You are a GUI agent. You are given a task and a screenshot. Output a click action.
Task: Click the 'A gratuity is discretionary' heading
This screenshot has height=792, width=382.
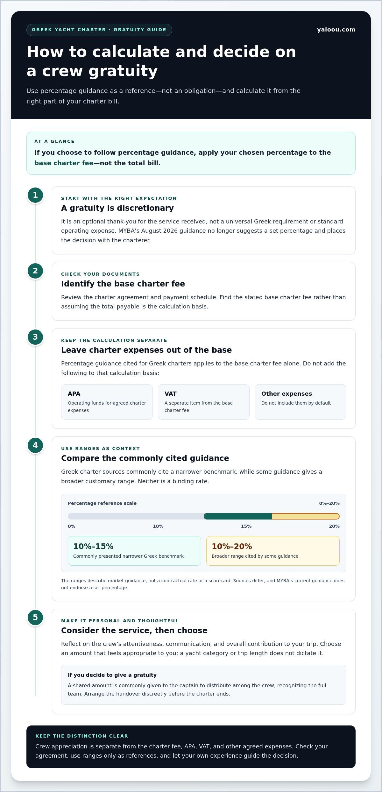(x=117, y=208)
